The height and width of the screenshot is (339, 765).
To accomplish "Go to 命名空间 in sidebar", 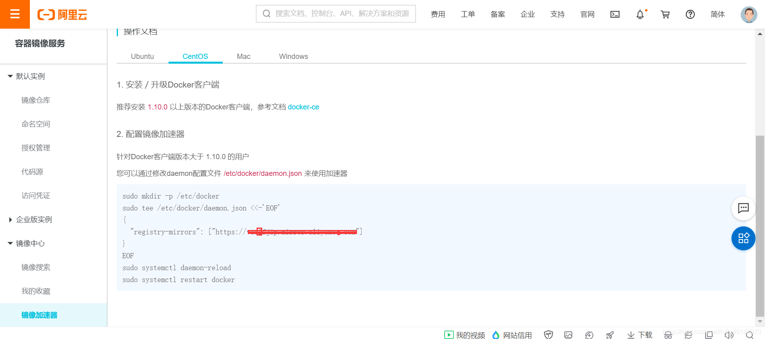I will tap(36, 124).
